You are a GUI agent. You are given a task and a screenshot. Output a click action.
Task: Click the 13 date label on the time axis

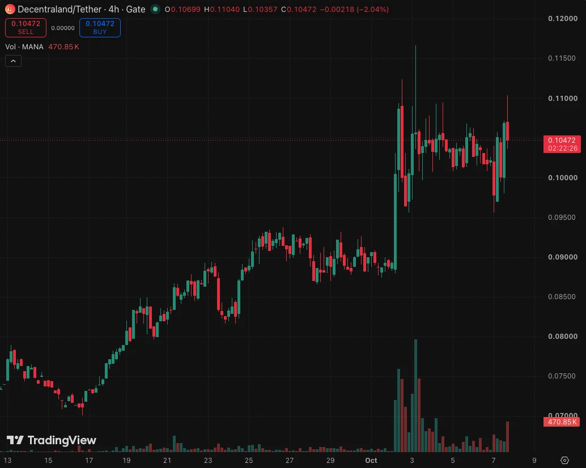[x=7, y=461]
